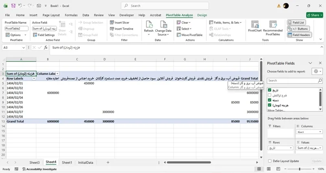Click the camera icon in quick access toolbar
326x173 pixels.
[x=39, y=6]
